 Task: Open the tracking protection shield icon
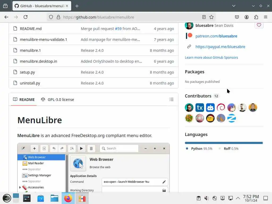click(51, 17)
